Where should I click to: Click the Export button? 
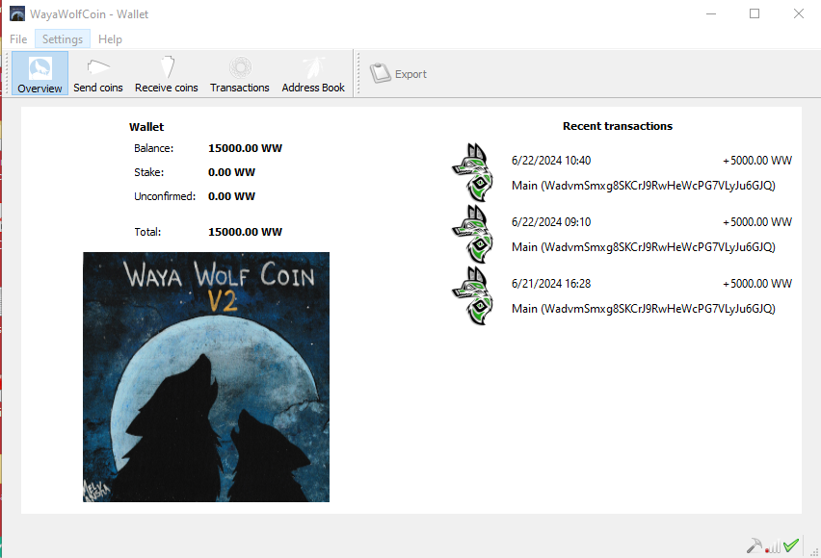399,74
